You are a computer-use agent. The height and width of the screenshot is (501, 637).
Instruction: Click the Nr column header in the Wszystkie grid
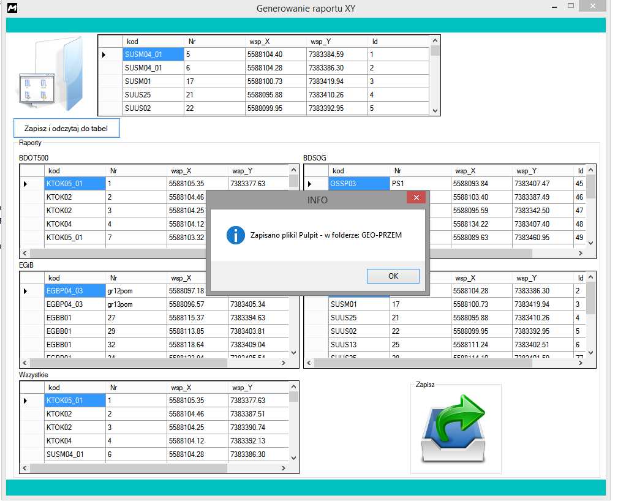(x=136, y=388)
